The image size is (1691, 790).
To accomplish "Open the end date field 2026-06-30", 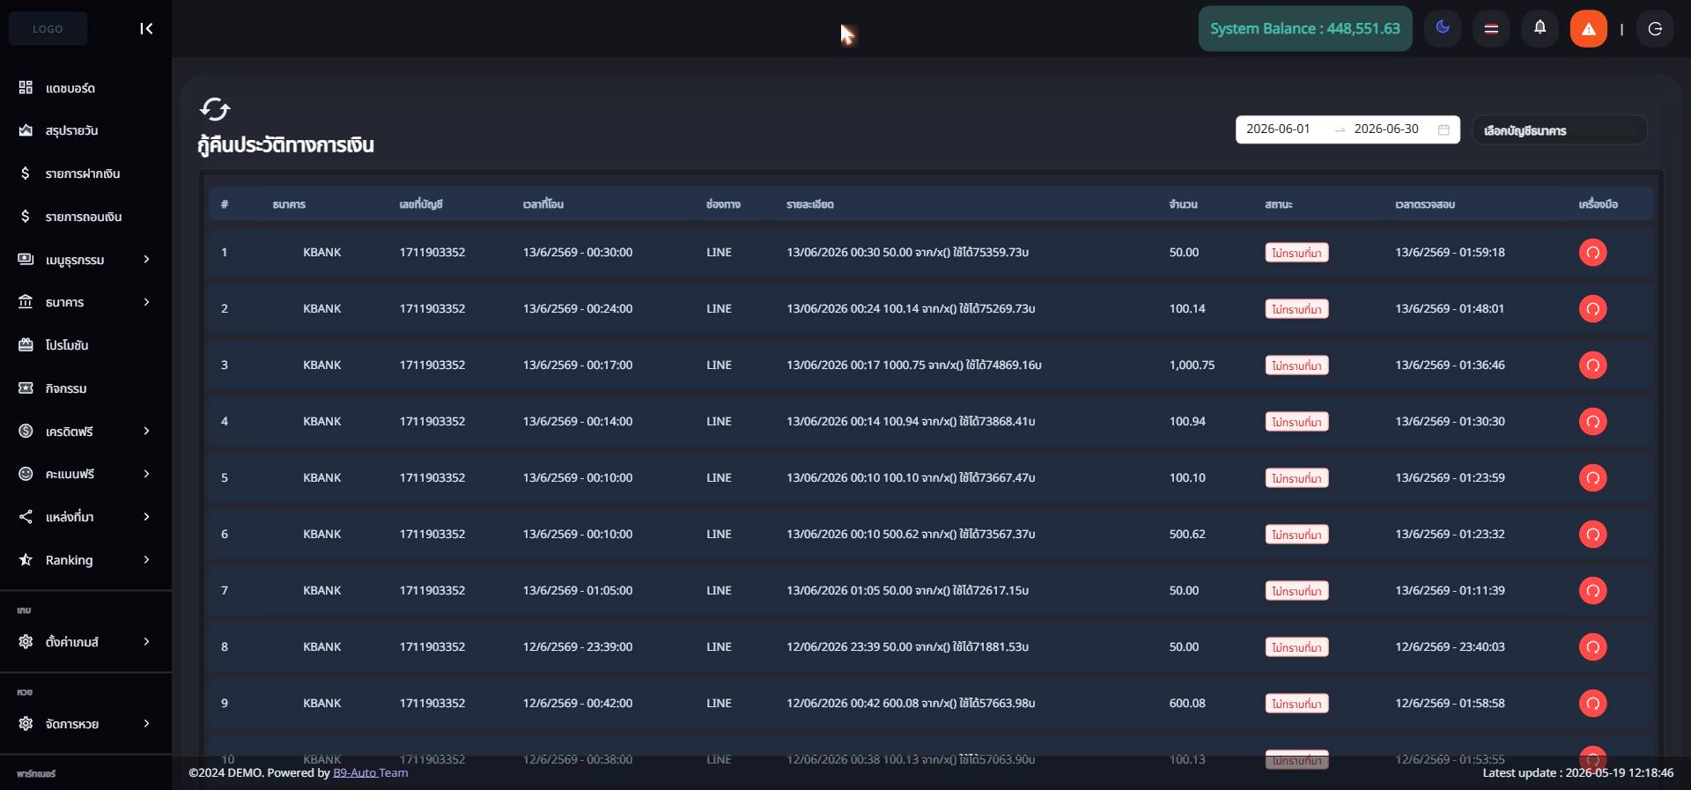I will click(1386, 129).
